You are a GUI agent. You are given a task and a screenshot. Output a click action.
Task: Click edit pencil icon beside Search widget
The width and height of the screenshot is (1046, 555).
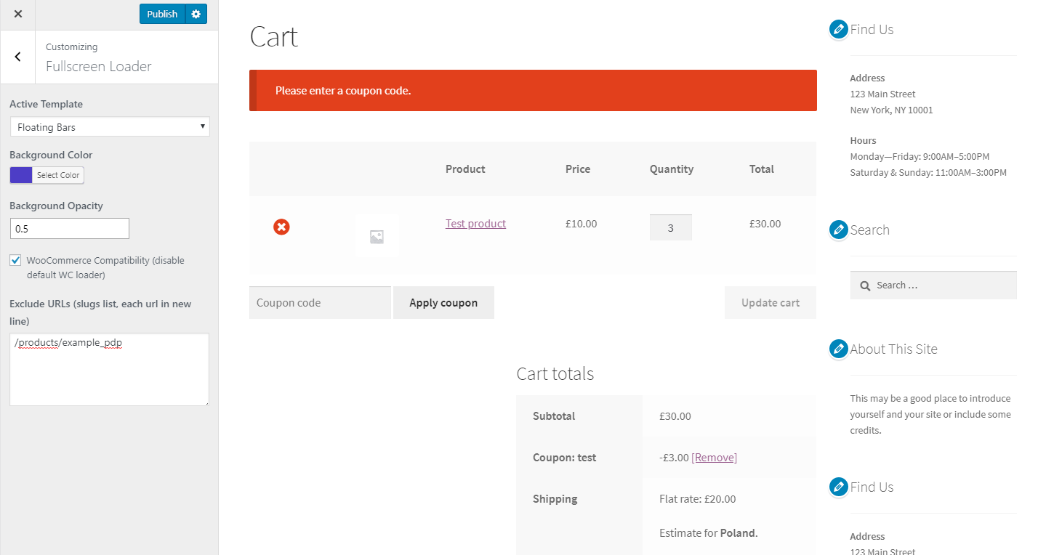tap(839, 230)
